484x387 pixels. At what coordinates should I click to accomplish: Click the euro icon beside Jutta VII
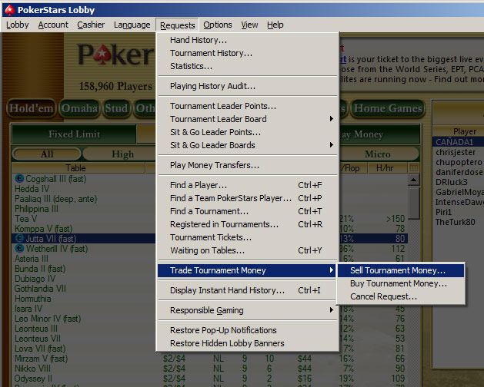click(x=19, y=238)
